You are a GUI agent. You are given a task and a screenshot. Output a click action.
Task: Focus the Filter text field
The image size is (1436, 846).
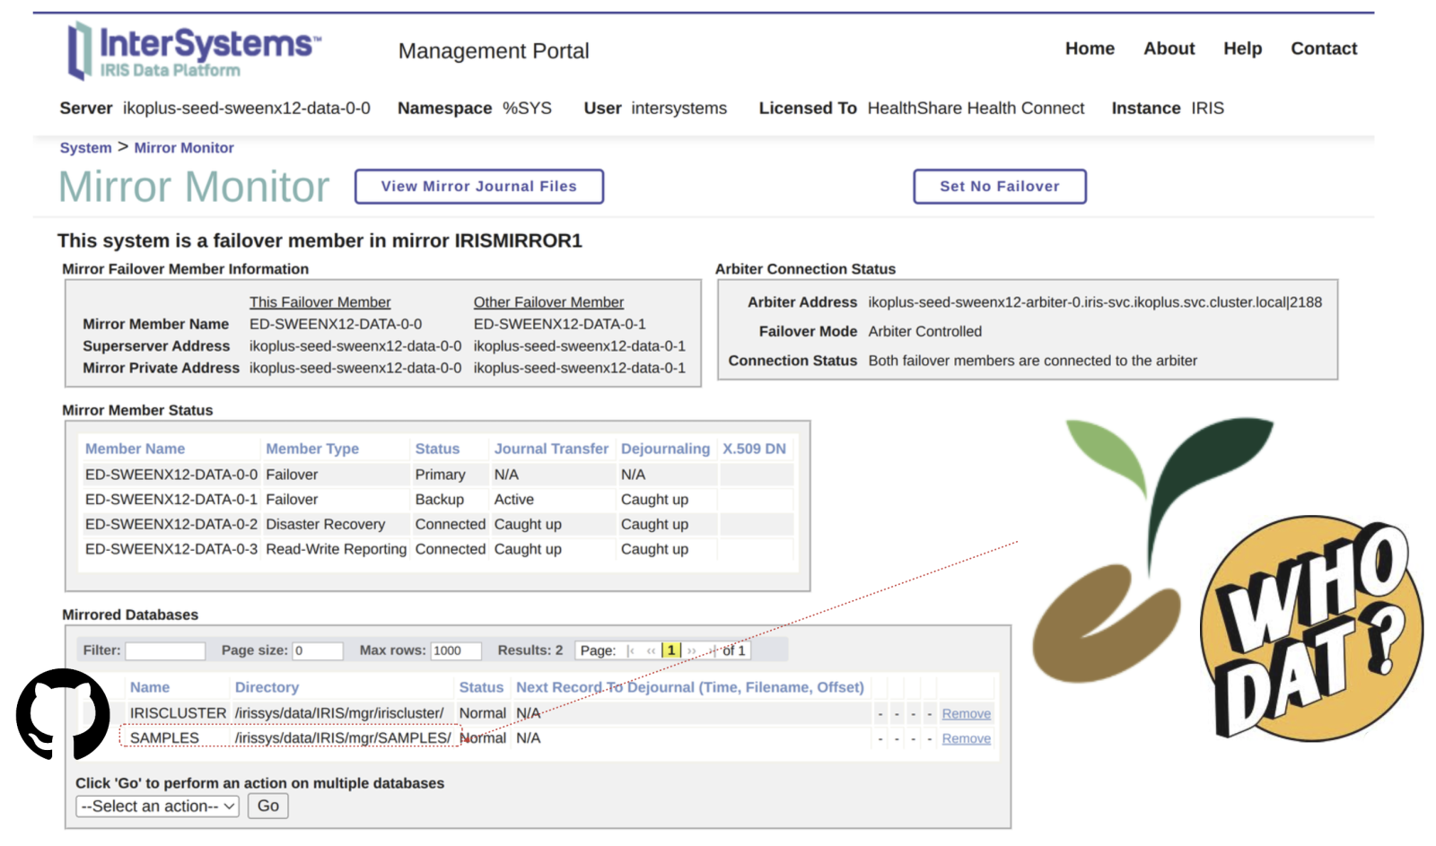(165, 650)
